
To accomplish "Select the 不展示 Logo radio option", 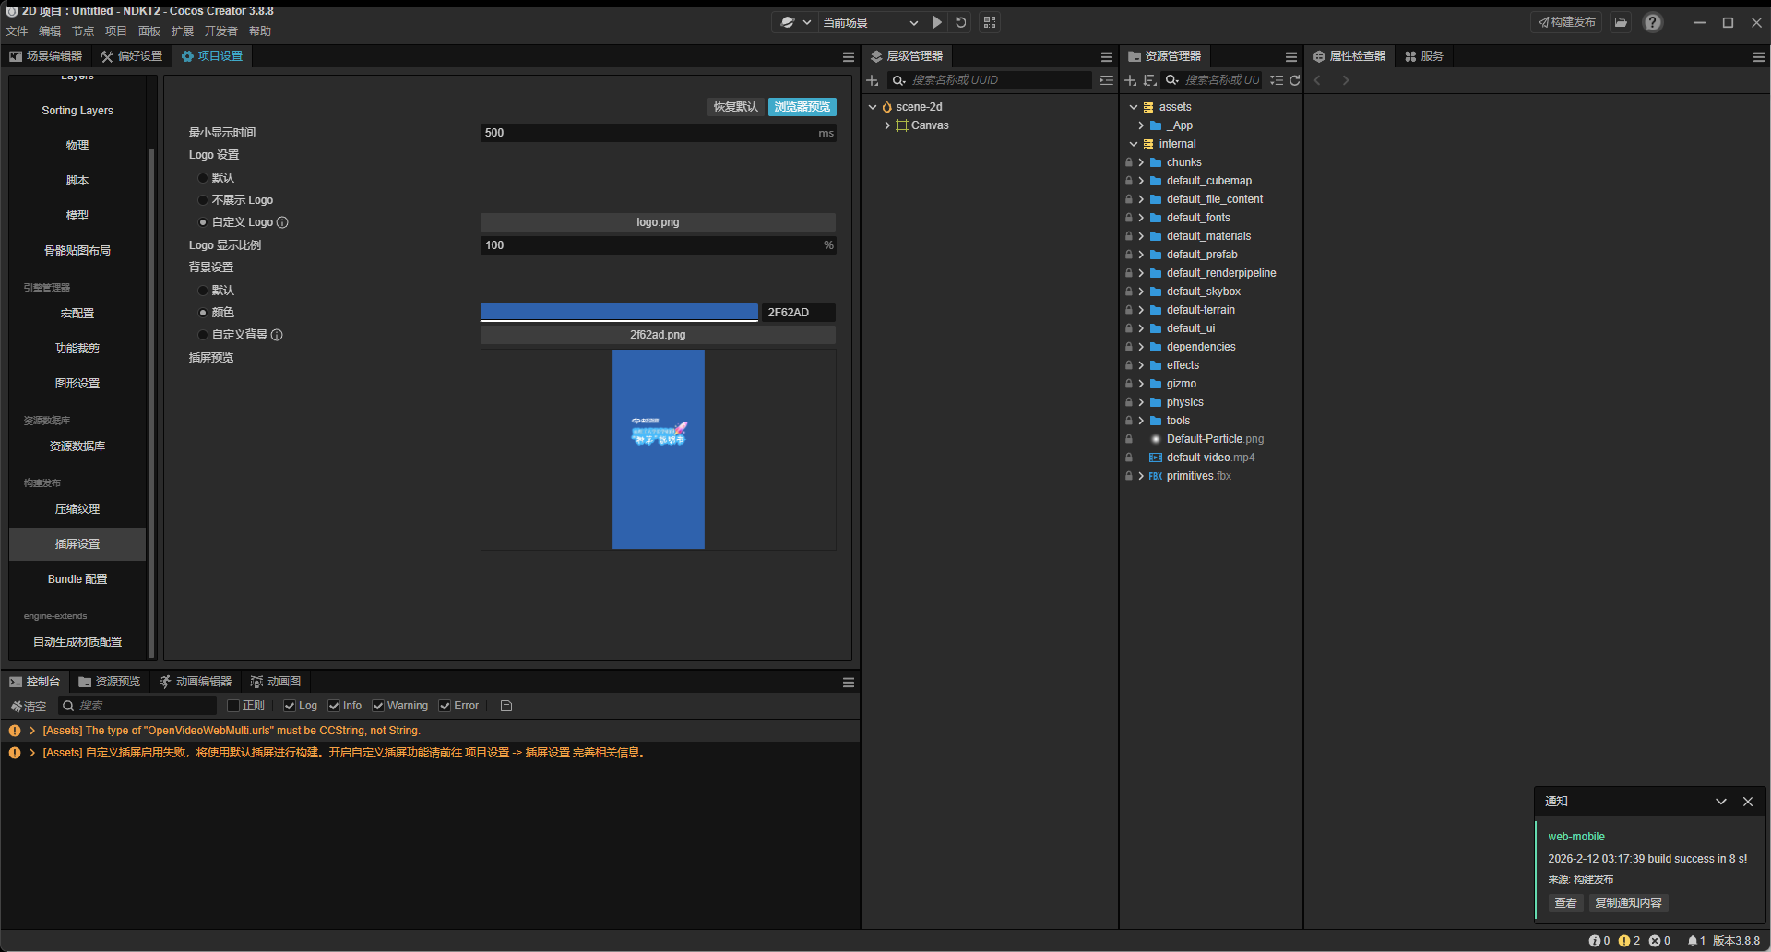I will point(203,200).
